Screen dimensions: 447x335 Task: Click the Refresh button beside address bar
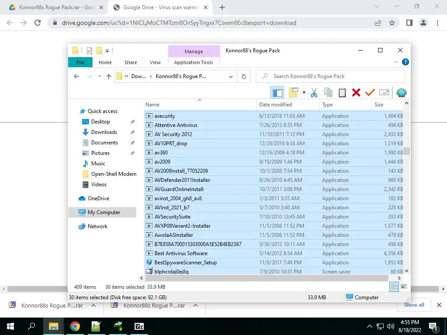244,76
